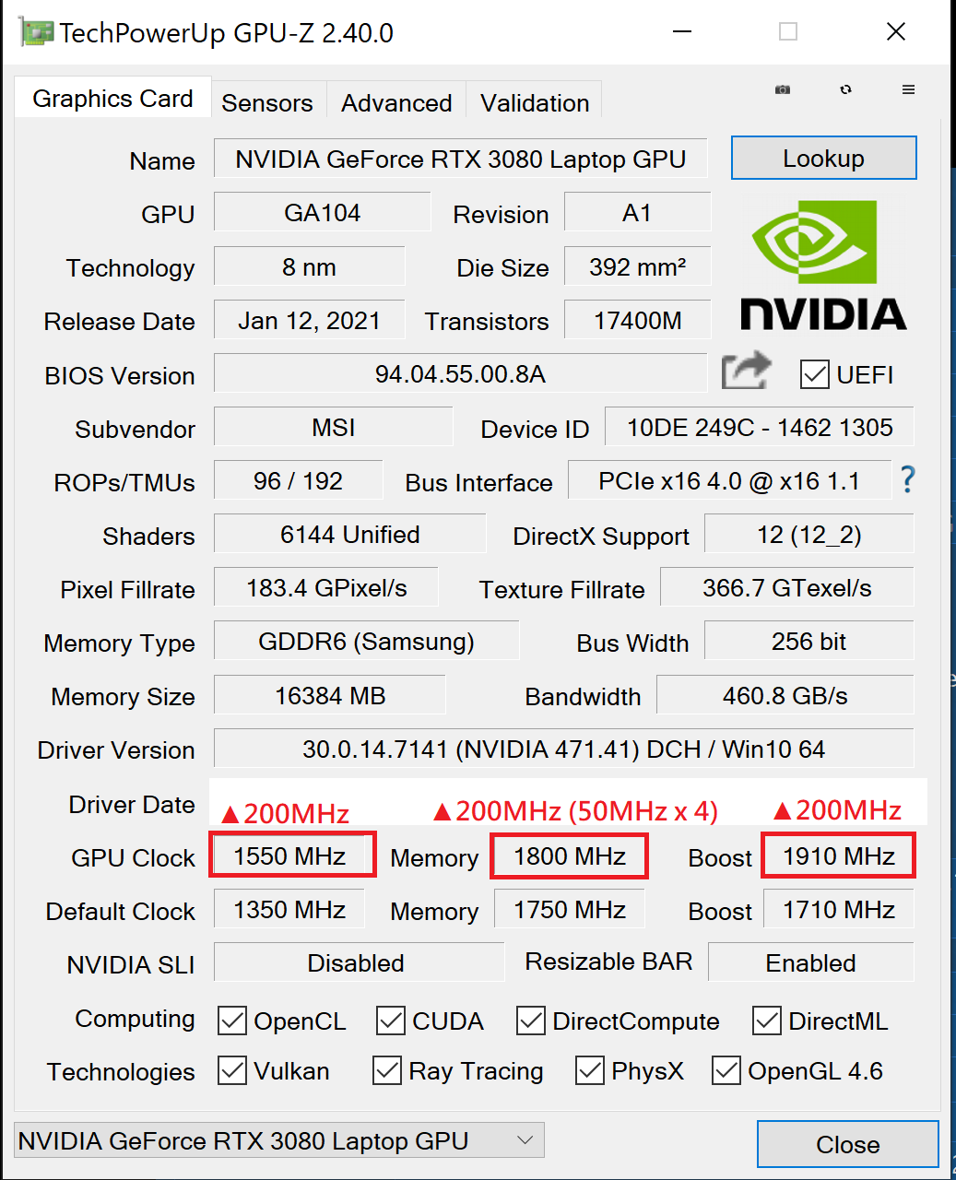956x1180 pixels.
Task: Switch to the Validation tab
Action: [535, 102]
